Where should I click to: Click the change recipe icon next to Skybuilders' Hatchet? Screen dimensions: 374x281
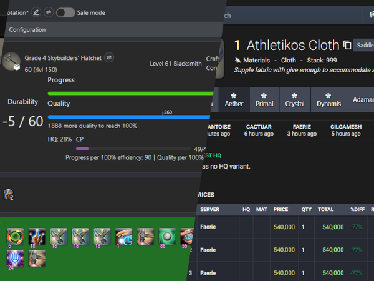tap(109, 57)
